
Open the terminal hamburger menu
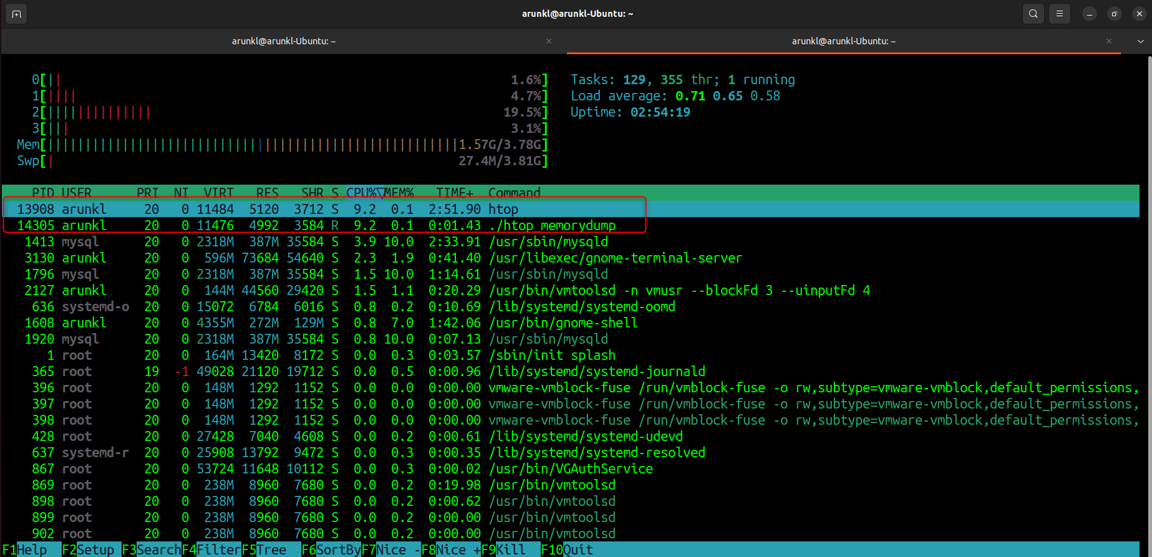(1059, 14)
